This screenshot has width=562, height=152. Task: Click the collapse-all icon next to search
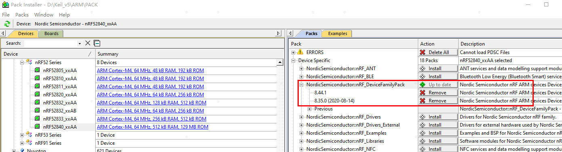coord(97,43)
